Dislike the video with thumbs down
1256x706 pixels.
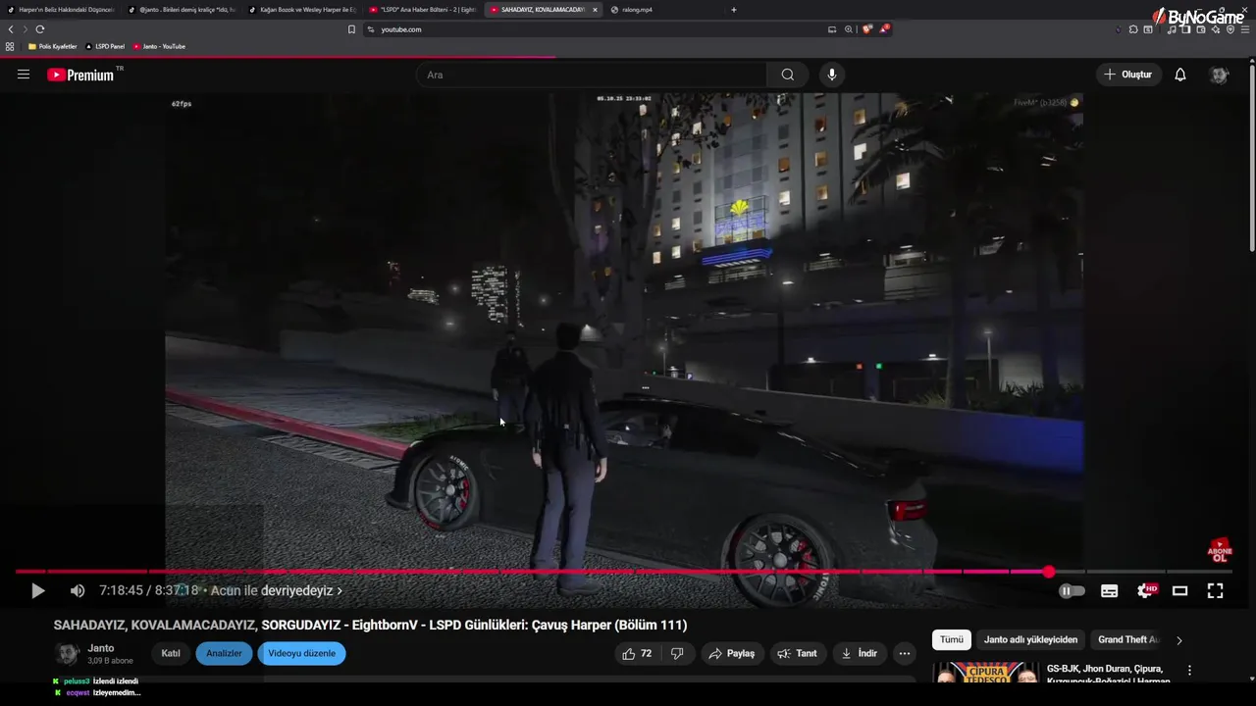[x=677, y=653]
